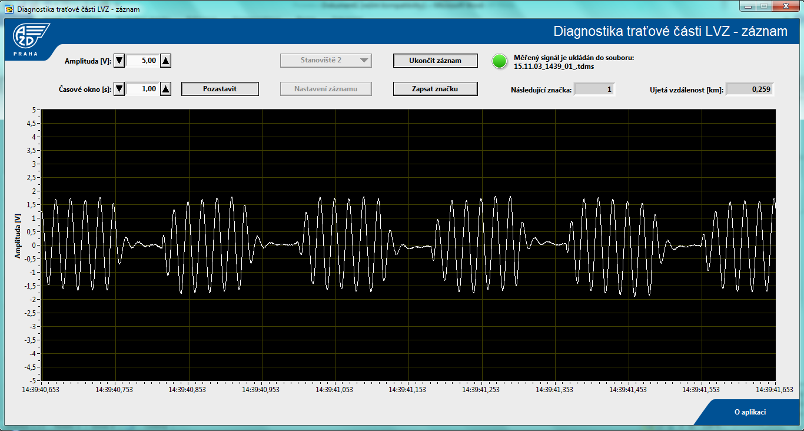Click the file name 15.11.03_1439_01_.tdms text
The height and width of the screenshot is (431, 804).
pyautogui.click(x=554, y=67)
